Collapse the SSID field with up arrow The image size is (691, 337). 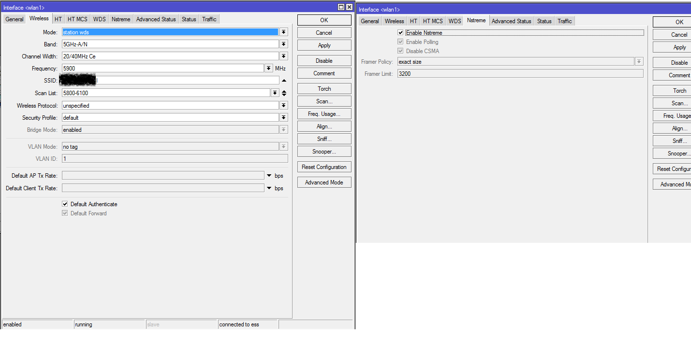(x=284, y=81)
